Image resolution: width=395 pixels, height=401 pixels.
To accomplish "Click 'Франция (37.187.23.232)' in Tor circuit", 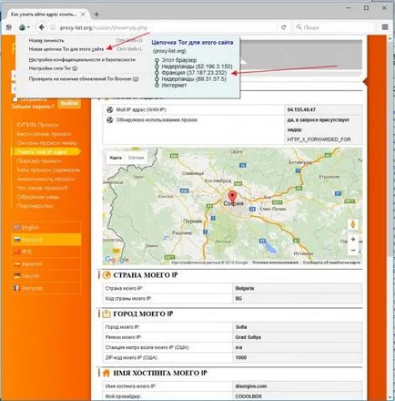I will tap(194, 73).
